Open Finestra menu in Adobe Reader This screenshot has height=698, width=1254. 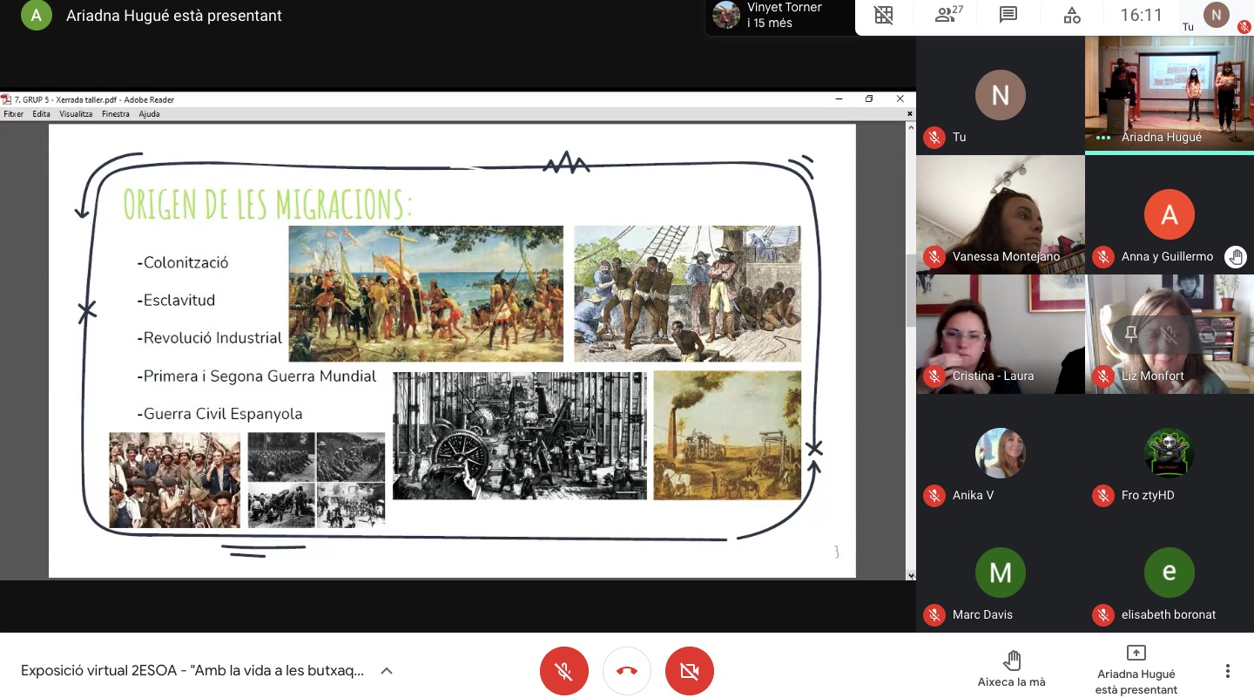click(x=116, y=114)
